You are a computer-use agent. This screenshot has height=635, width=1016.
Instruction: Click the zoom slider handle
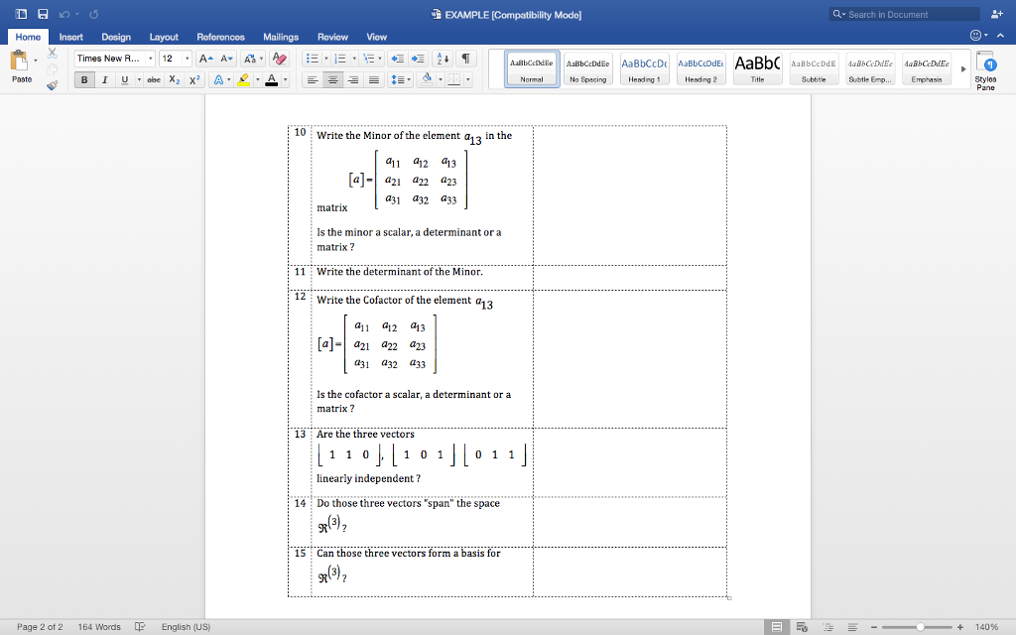tap(920, 627)
